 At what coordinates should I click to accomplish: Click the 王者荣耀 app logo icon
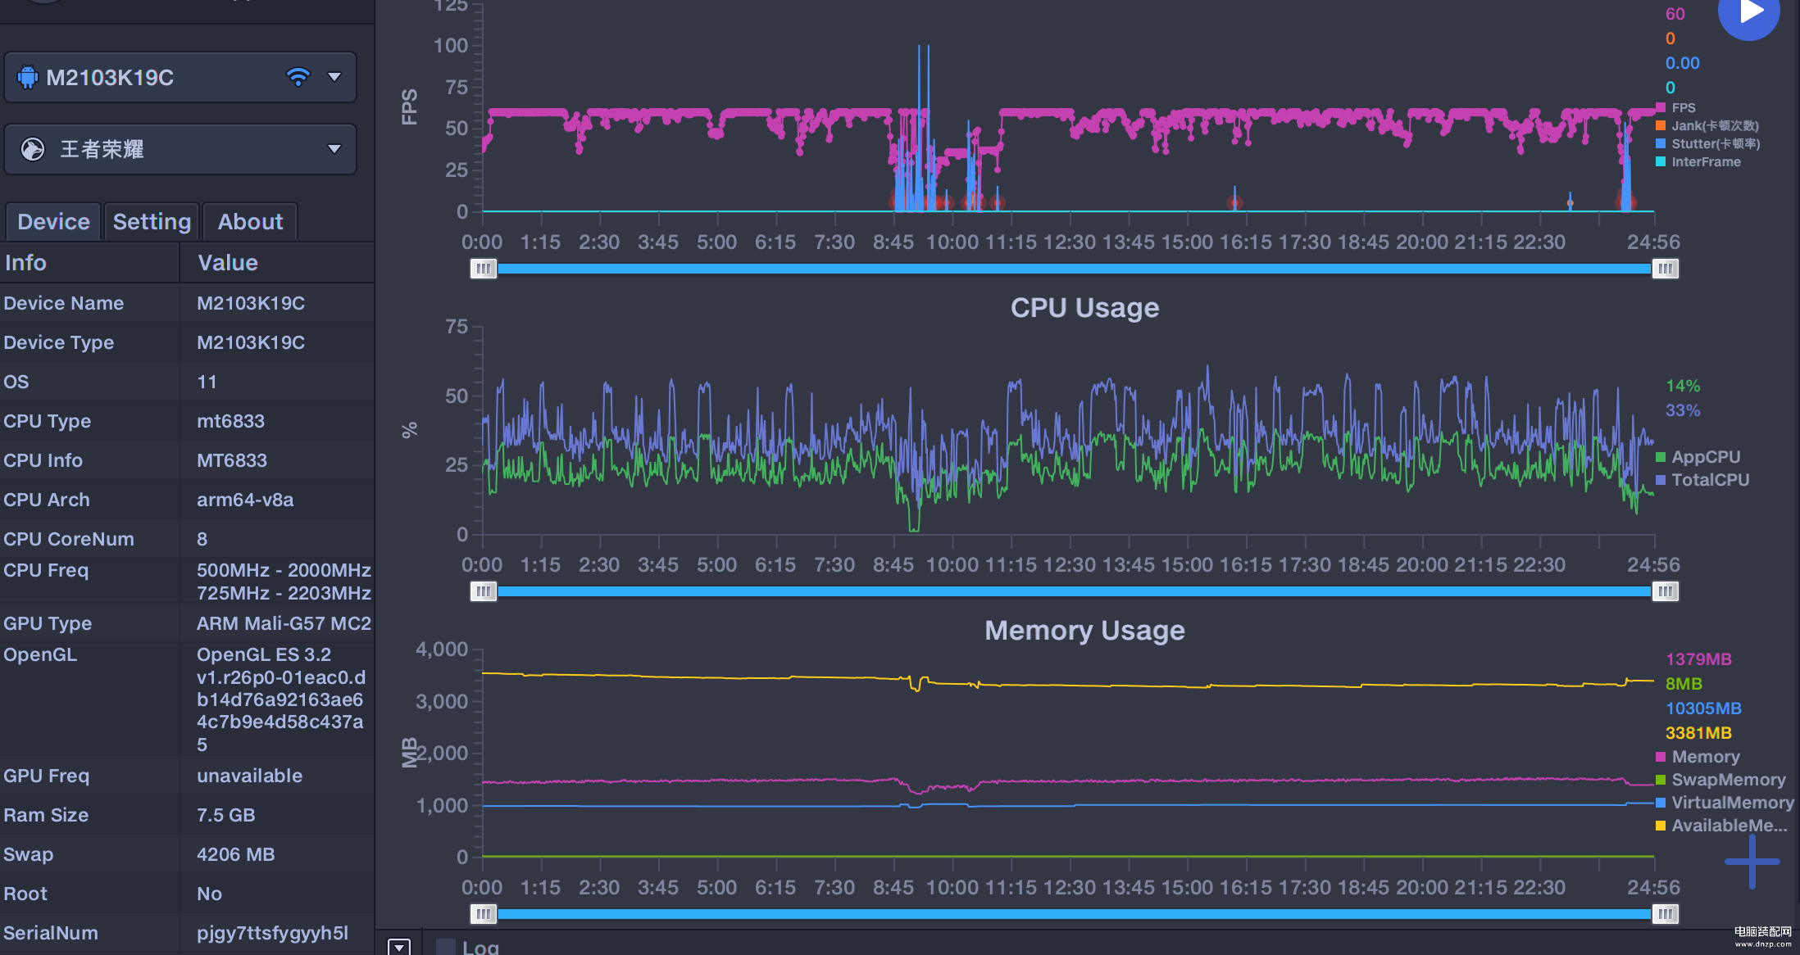click(x=33, y=149)
